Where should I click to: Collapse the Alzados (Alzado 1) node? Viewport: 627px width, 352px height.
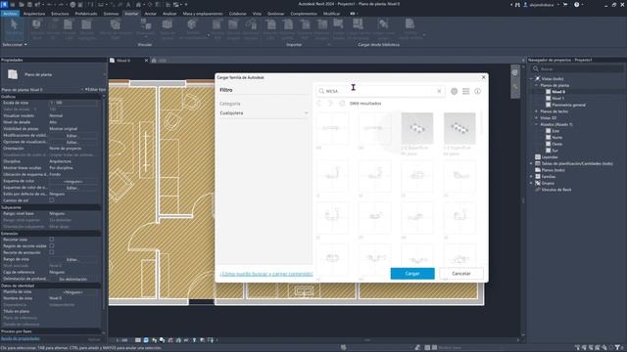click(x=537, y=124)
